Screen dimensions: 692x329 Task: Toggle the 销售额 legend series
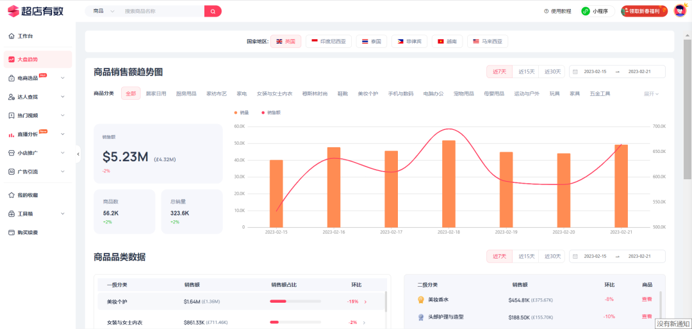[271, 113]
